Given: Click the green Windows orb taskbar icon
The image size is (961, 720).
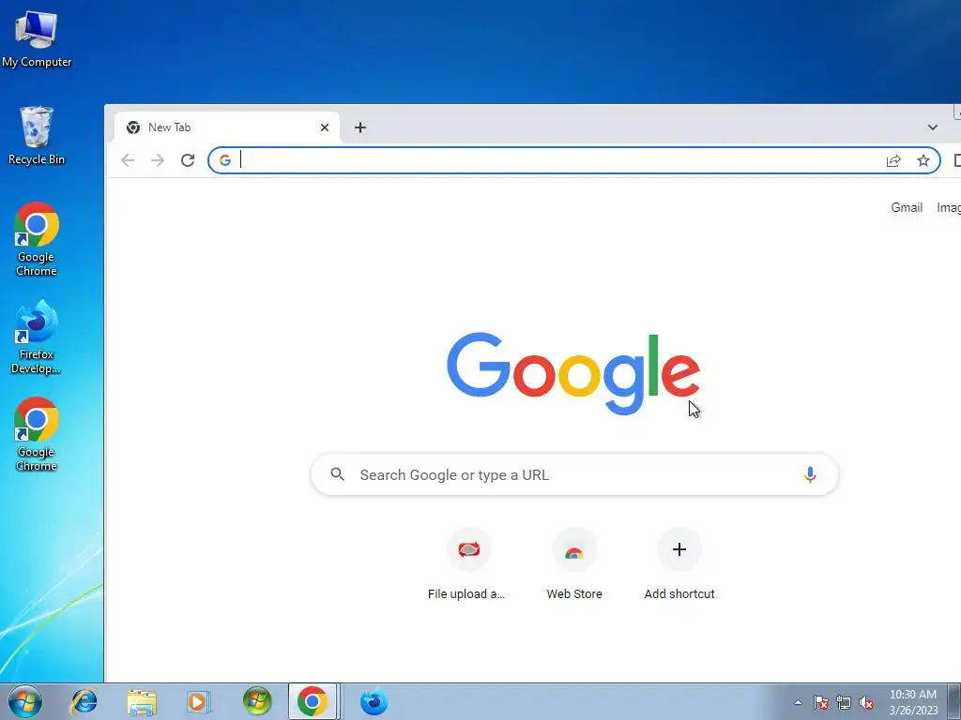Looking at the screenshot, I should coord(257,701).
